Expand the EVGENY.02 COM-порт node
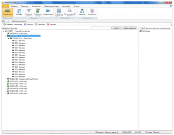 tap(6, 81)
